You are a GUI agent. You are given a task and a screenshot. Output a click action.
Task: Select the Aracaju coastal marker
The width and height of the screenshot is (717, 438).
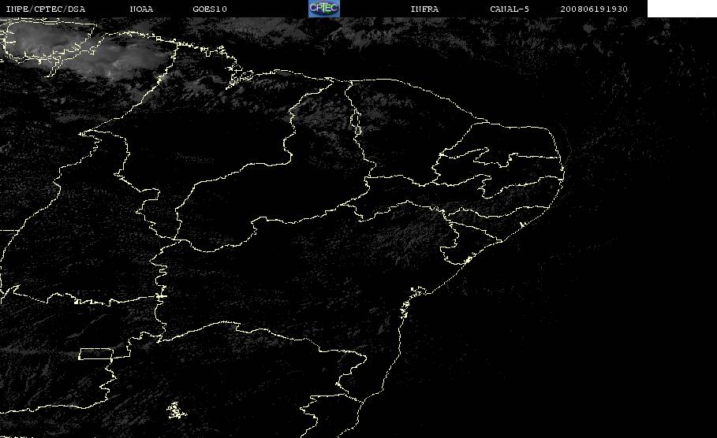(x=468, y=260)
